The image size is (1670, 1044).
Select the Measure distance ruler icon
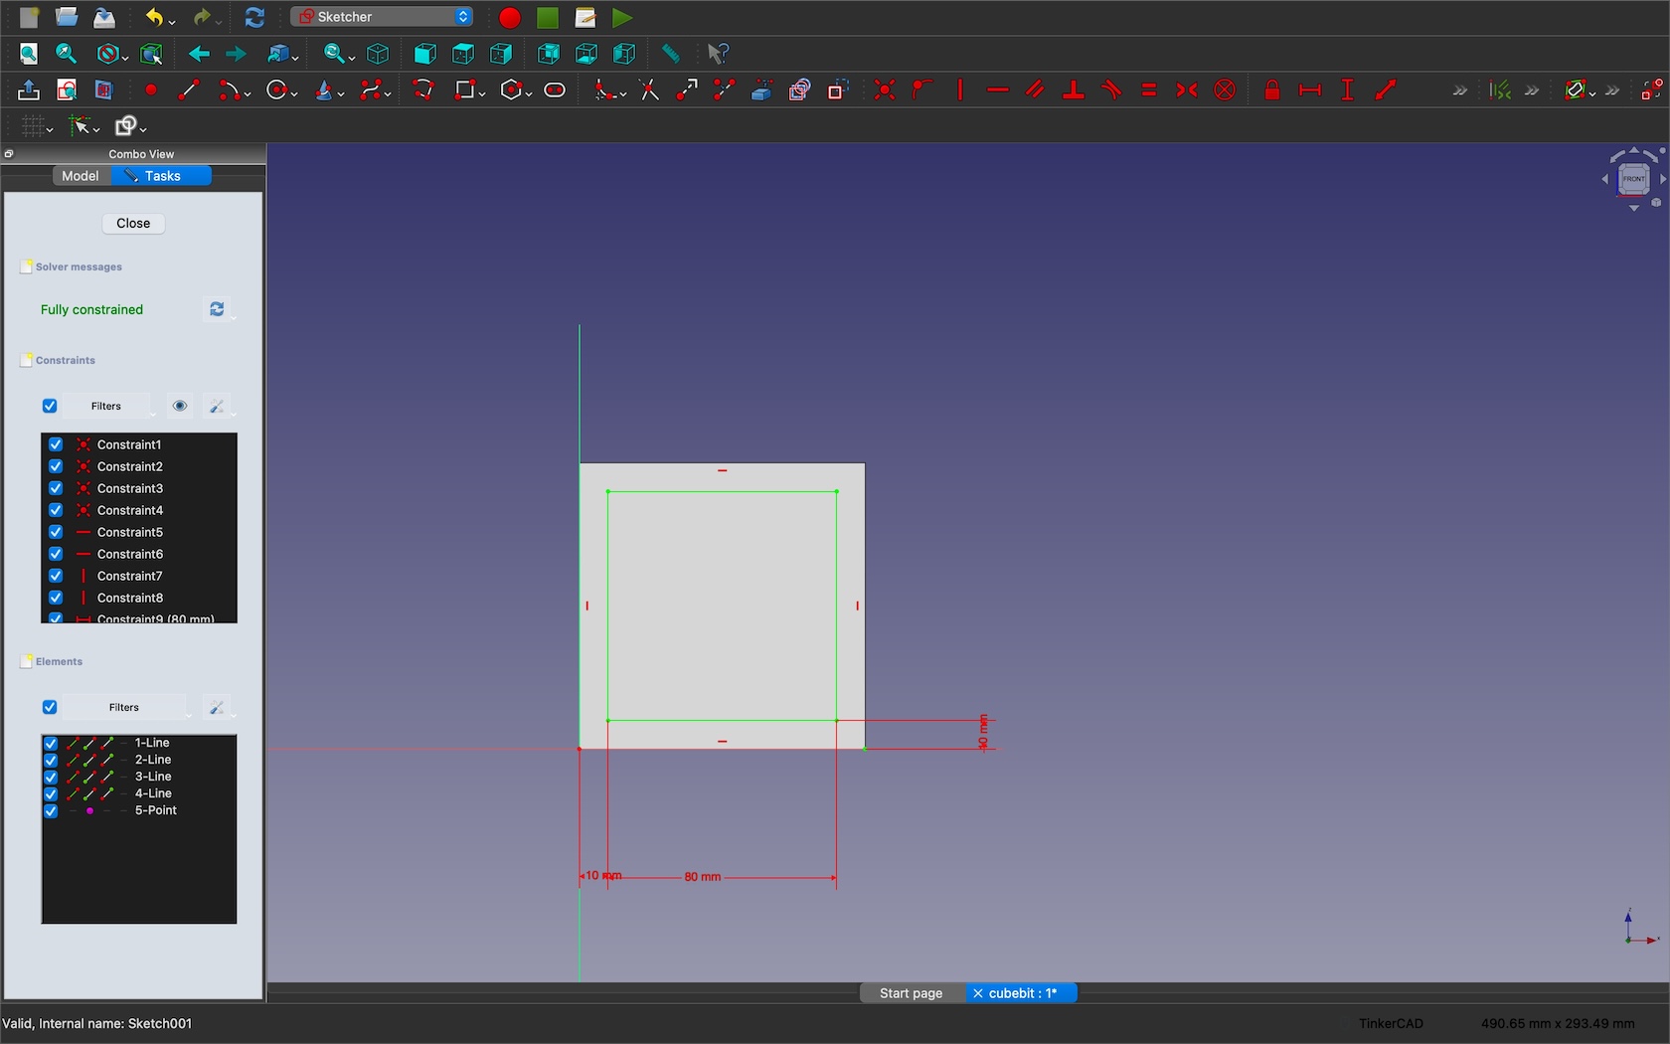coord(671,54)
